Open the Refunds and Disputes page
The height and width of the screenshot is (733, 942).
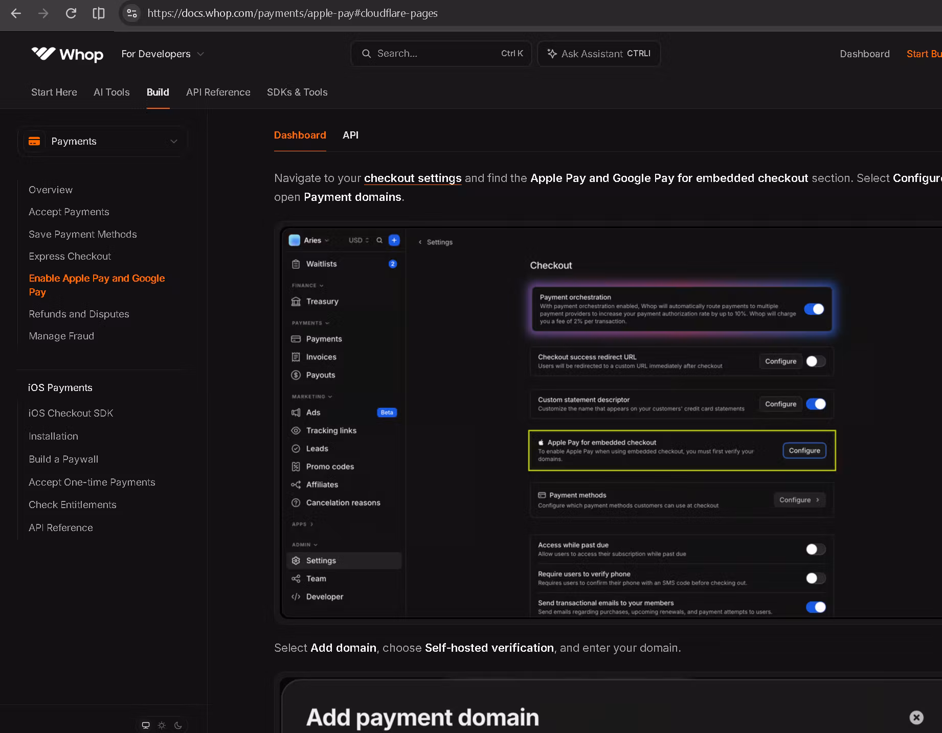(79, 314)
